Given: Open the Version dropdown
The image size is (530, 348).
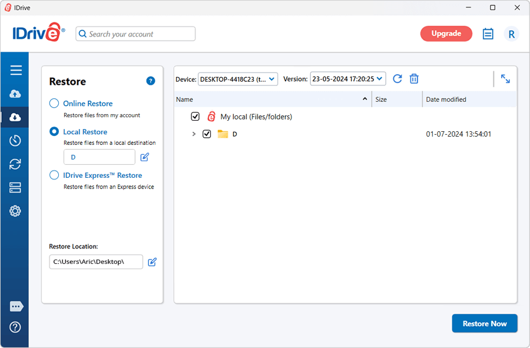Looking at the screenshot, I should point(348,79).
